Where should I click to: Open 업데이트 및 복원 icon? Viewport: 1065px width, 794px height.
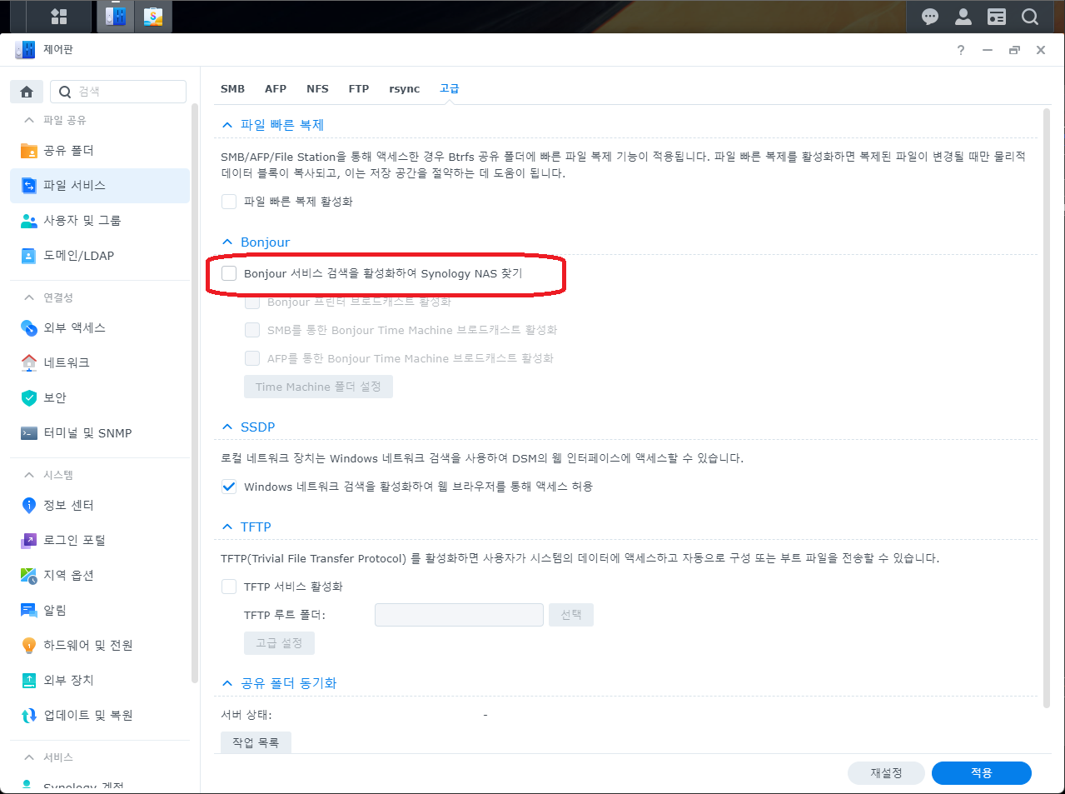coord(29,716)
